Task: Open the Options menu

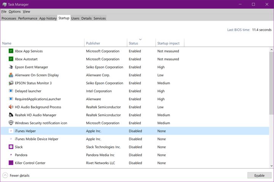Action: tap(15, 11)
